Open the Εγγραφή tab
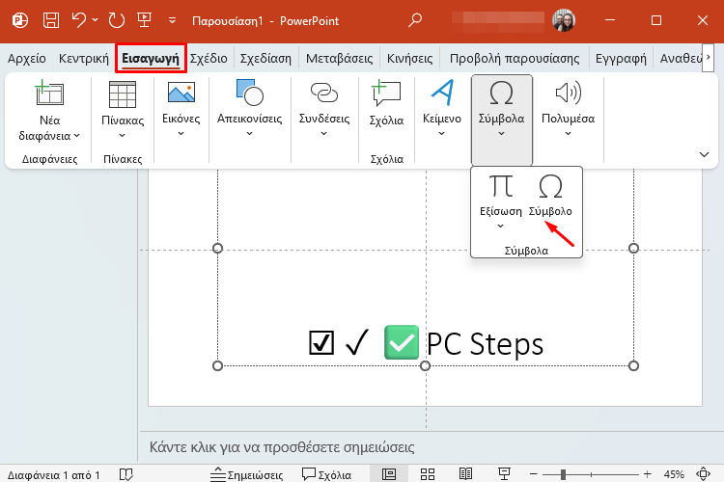Image resolution: width=724 pixels, height=482 pixels. (621, 59)
